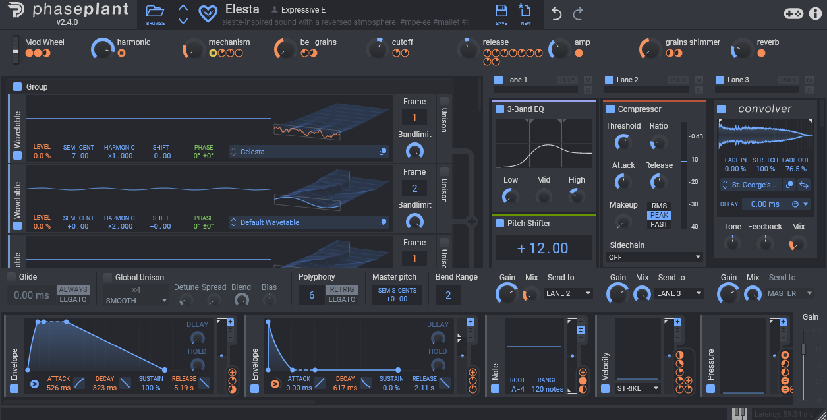Screen dimensions: 827x420
Task: Select FAST compressor mode
Action: point(659,224)
